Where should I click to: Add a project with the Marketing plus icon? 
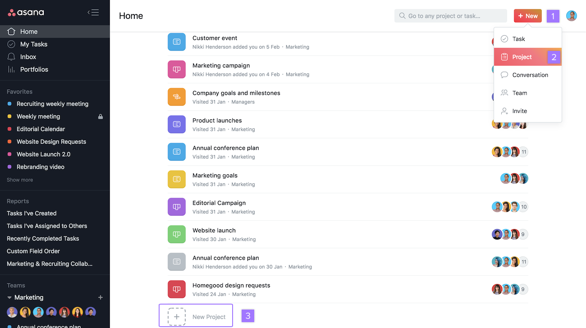(x=101, y=297)
